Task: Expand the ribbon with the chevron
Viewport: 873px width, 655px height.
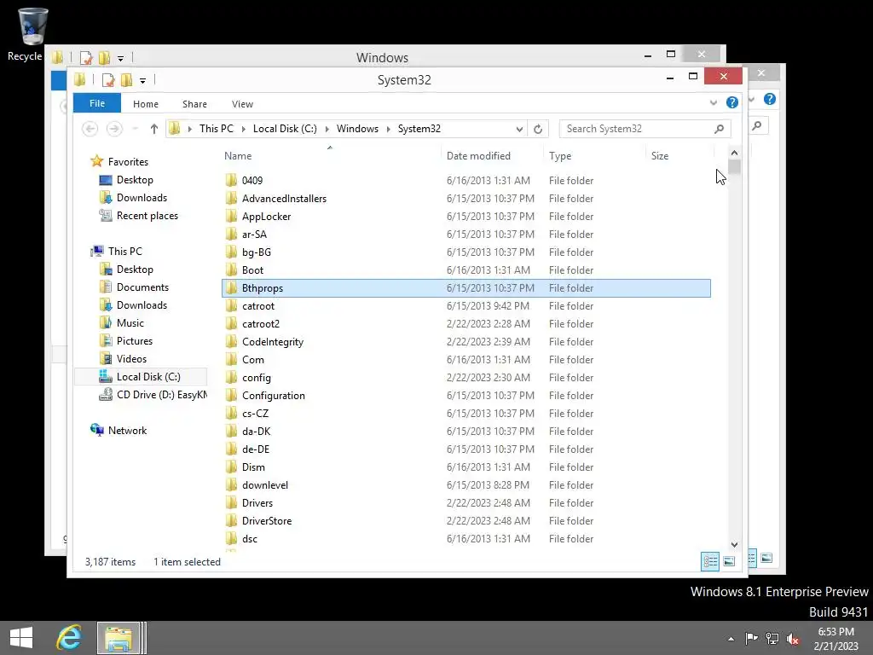Action: [x=714, y=102]
